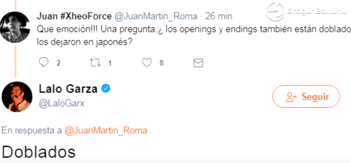View the likes count number 8
The height and width of the screenshot is (163, 351).
[161, 63]
